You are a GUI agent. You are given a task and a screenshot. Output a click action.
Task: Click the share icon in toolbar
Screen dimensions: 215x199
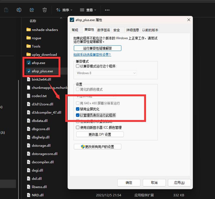(x=32, y=10)
